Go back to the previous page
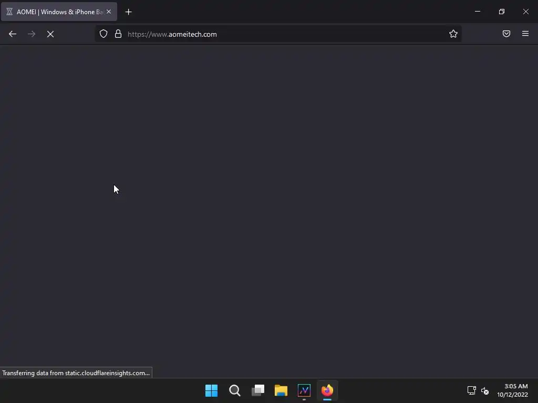The width and height of the screenshot is (538, 403). click(x=13, y=34)
